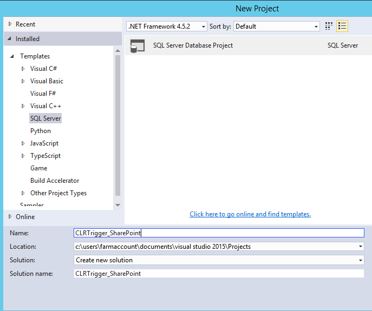This screenshot has width=372, height=311.
Task: Click the Installed header label
Action: [28, 38]
